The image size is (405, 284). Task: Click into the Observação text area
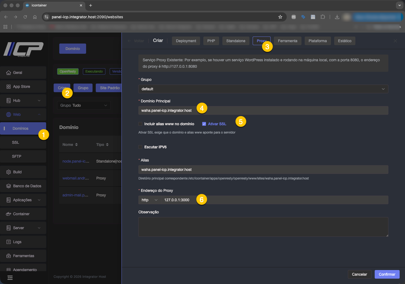(263, 227)
